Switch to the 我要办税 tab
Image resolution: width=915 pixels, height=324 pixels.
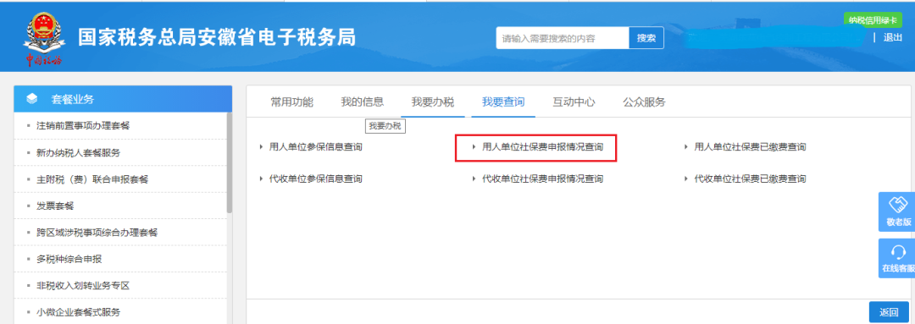433,102
